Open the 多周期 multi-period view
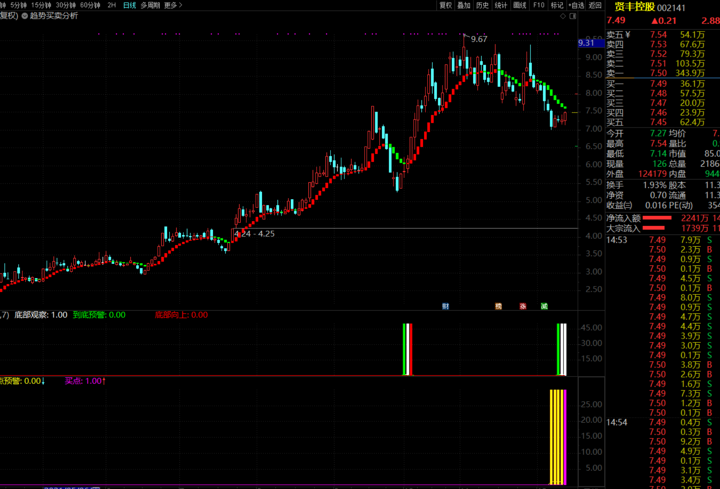 pyautogui.click(x=150, y=5)
